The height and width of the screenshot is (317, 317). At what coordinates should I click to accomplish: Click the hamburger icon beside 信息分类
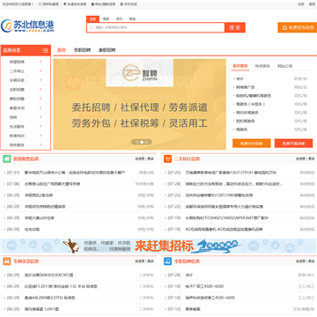click(x=45, y=50)
